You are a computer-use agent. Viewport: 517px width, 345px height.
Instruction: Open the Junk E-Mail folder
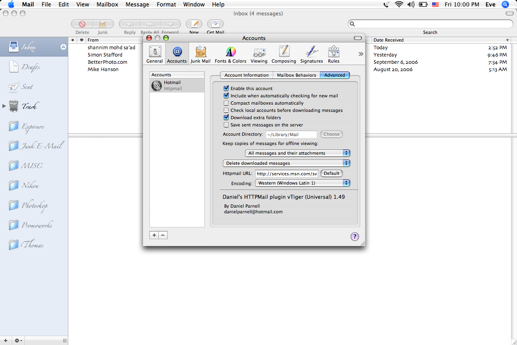(x=34, y=146)
